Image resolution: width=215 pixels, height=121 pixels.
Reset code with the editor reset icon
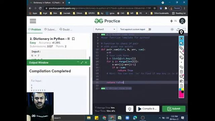pos(178,29)
